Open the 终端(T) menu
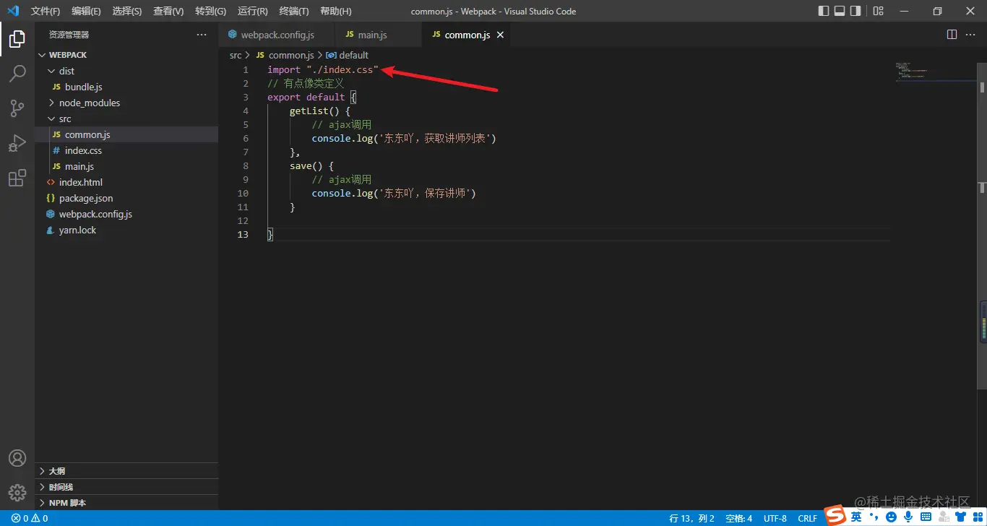 tap(294, 11)
